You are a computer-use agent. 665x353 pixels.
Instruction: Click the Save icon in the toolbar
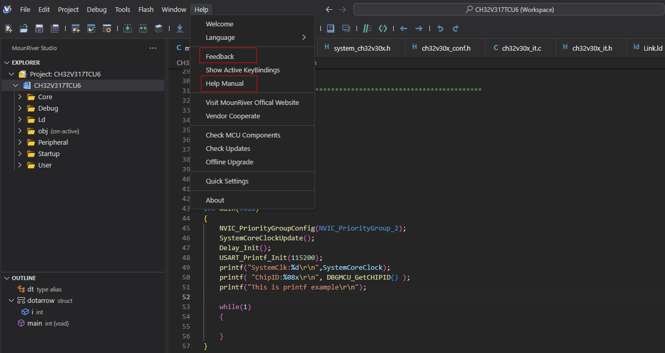coord(39,28)
